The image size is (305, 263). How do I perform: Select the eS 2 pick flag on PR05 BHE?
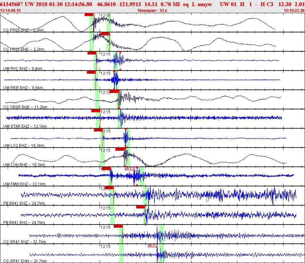(105, 34)
